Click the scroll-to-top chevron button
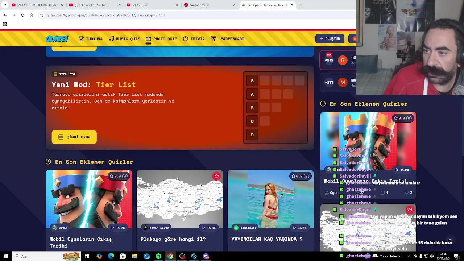Screen dimensions: 464x261 (451, 240)
